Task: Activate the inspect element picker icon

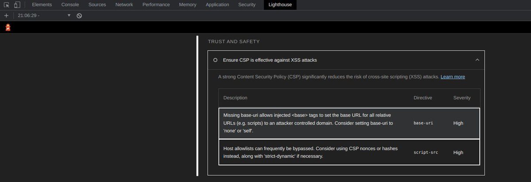Action: (7, 5)
